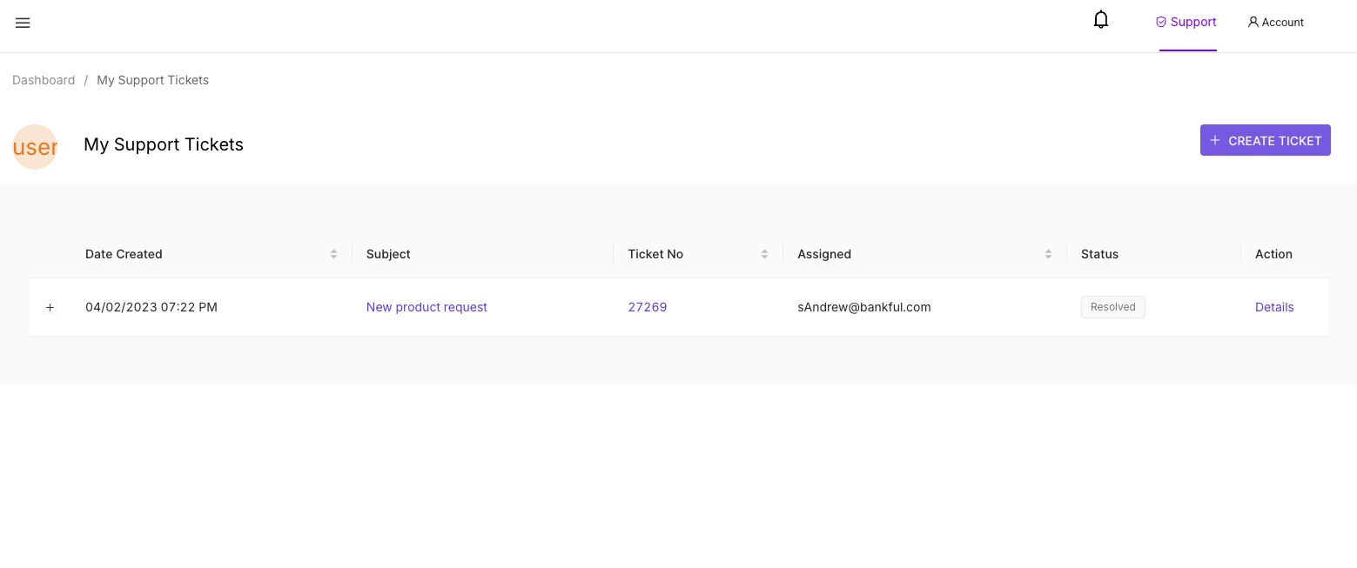This screenshot has width=1357, height=568.
Task: Click the orange user avatar
Action: (35, 147)
